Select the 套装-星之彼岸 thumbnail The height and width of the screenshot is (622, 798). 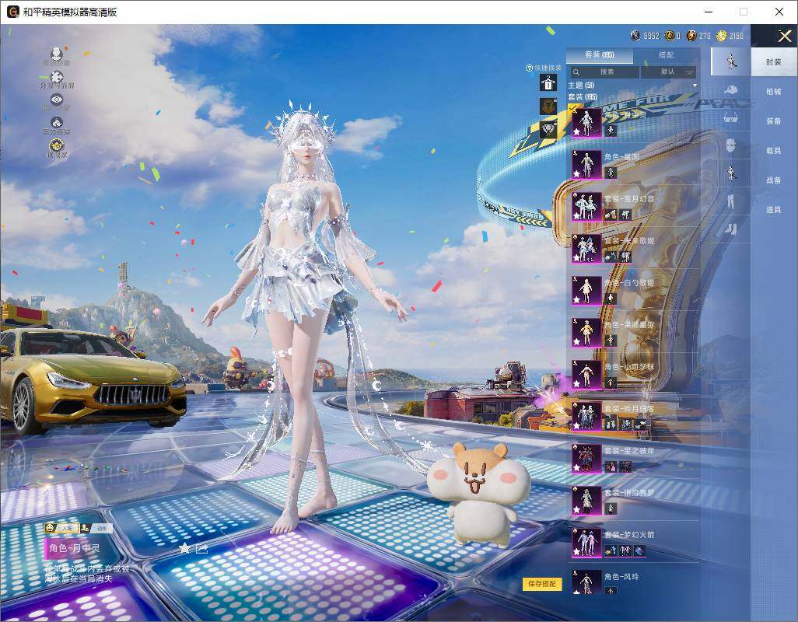586,458
